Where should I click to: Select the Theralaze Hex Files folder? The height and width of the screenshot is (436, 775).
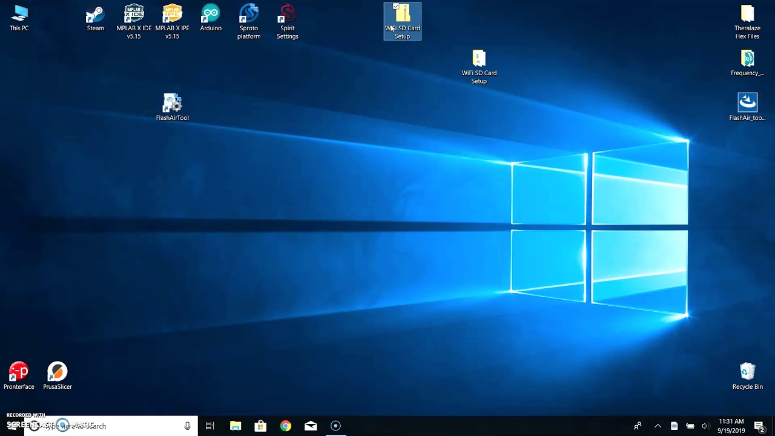747,22
